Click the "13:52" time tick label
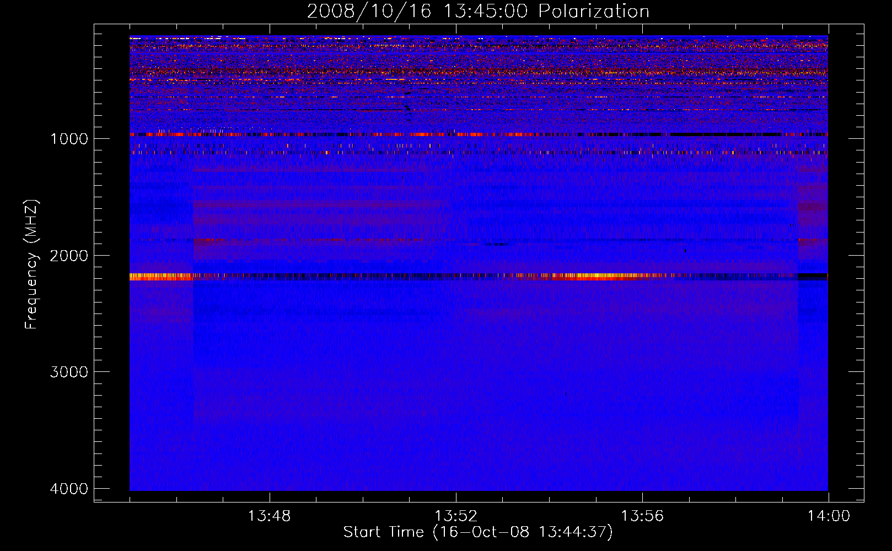The image size is (892, 551). 455,516
